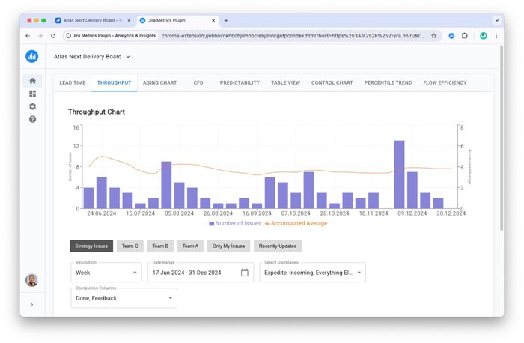Image resolution: width=524 pixels, height=343 pixels.
Task: Open the Control Chart tab
Action: [x=332, y=82]
